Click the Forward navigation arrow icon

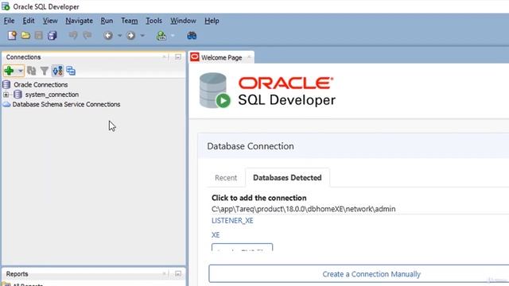[130, 35]
